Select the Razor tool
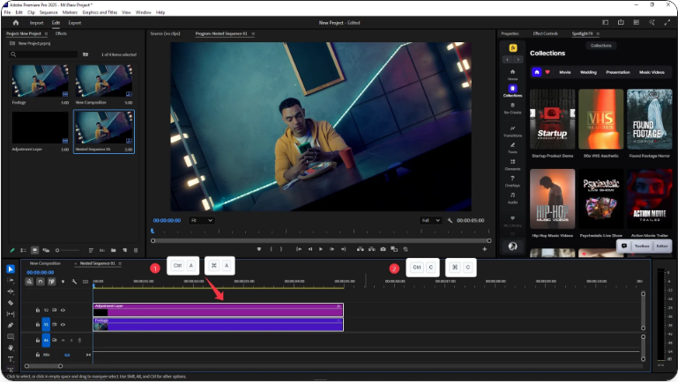This screenshot has height=382, width=678. tap(11, 302)
